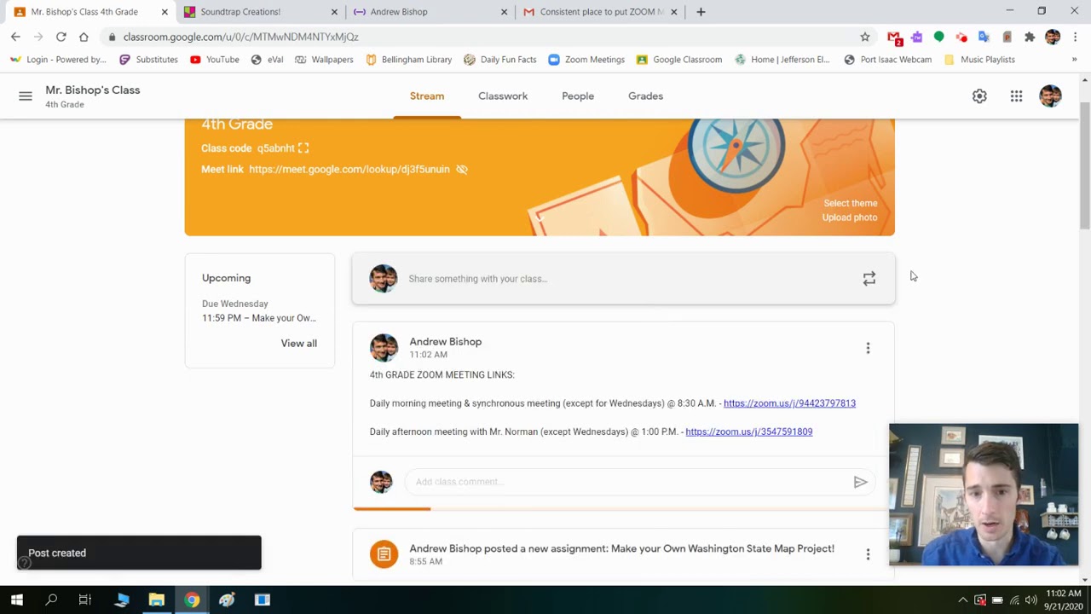The width and height of the screenshot is (1091, 614).
Task: Open account profile picture in Classroom header
Action: tap(1050, 96)
